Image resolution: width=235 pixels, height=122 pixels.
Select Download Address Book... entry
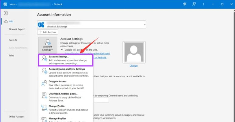pos(66,97)
